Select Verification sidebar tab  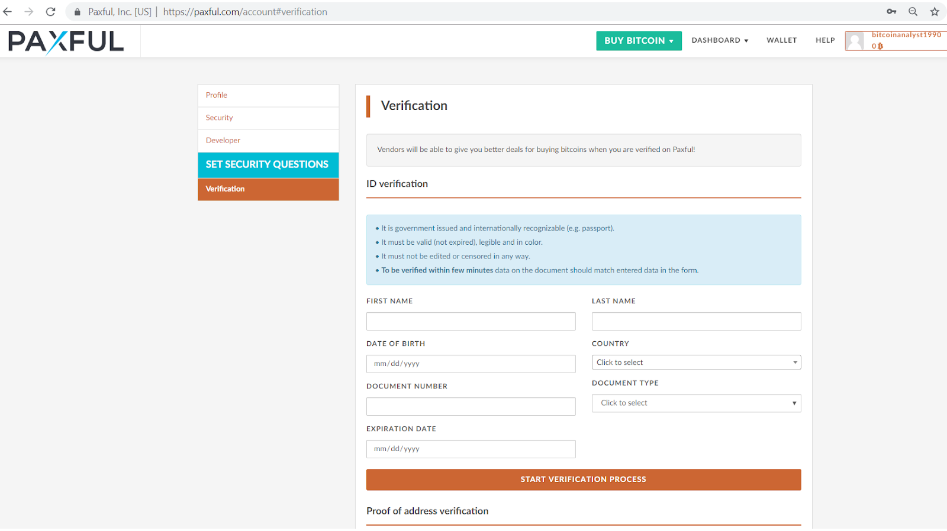coord(268,189)
